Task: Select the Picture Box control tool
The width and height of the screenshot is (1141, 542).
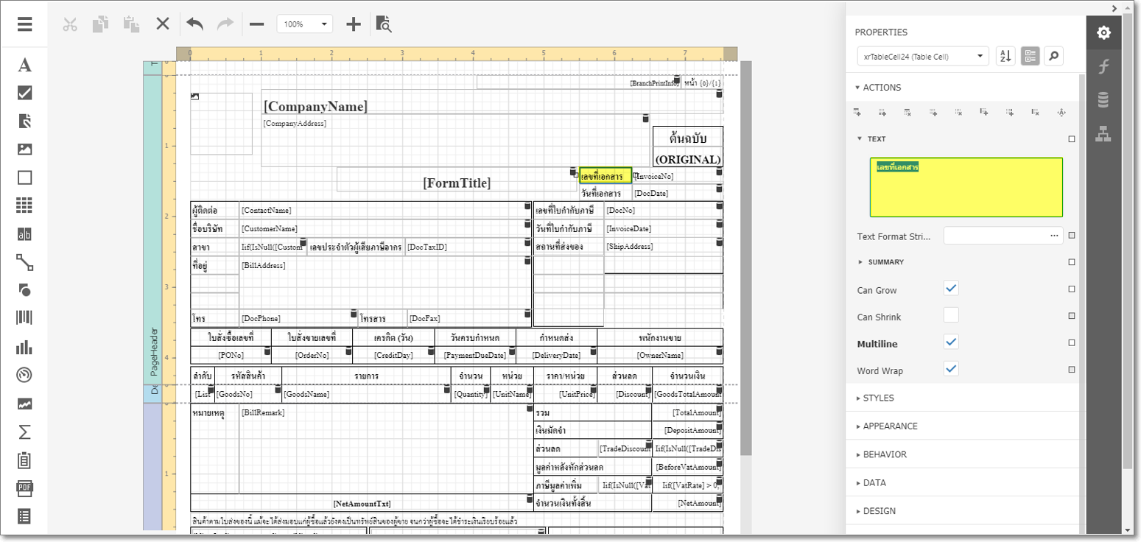Action: [24, 149]
